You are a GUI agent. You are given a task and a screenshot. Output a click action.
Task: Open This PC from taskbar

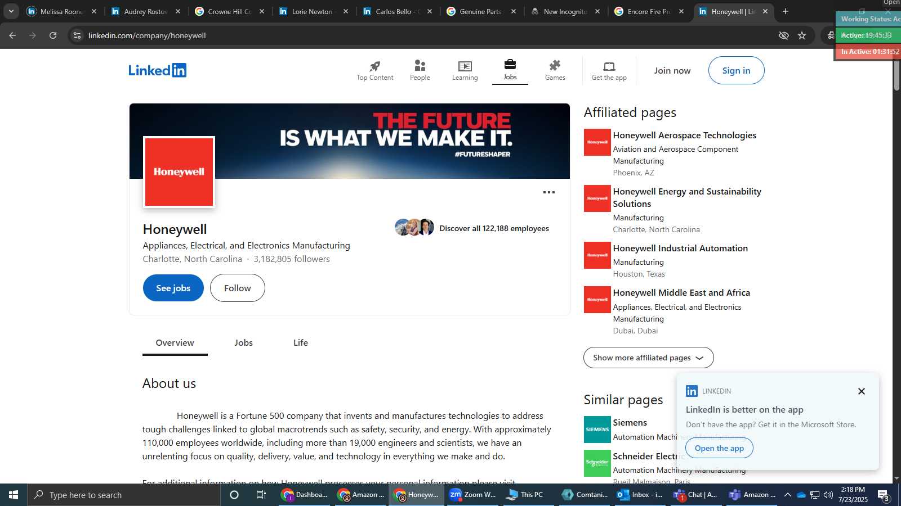coord(528,495)
